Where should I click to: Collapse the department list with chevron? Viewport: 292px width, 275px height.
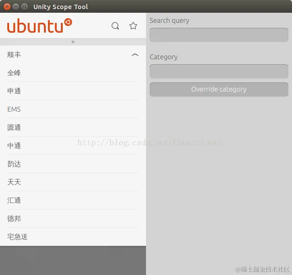[135, 55]
